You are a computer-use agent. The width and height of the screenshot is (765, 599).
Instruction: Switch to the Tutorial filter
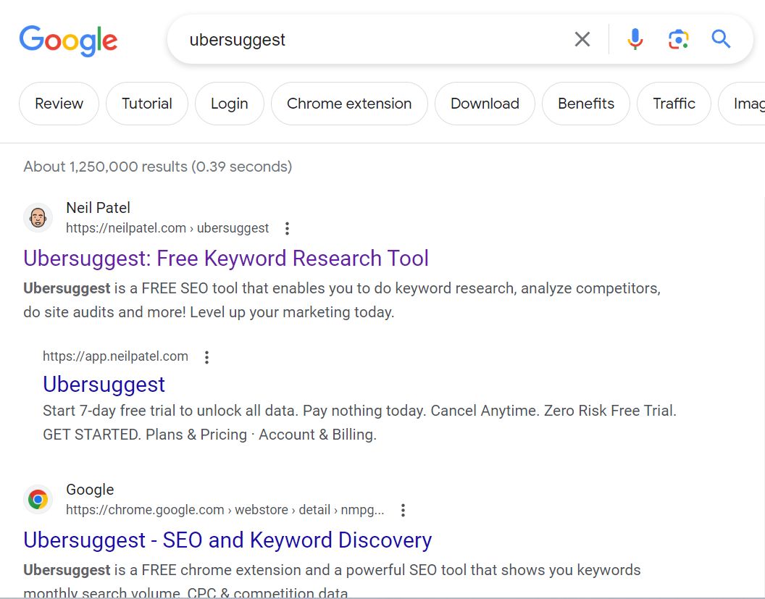click(x=146, y=104)
